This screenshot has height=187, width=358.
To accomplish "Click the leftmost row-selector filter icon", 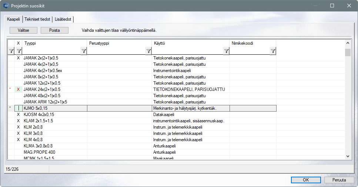I will 11,51.
